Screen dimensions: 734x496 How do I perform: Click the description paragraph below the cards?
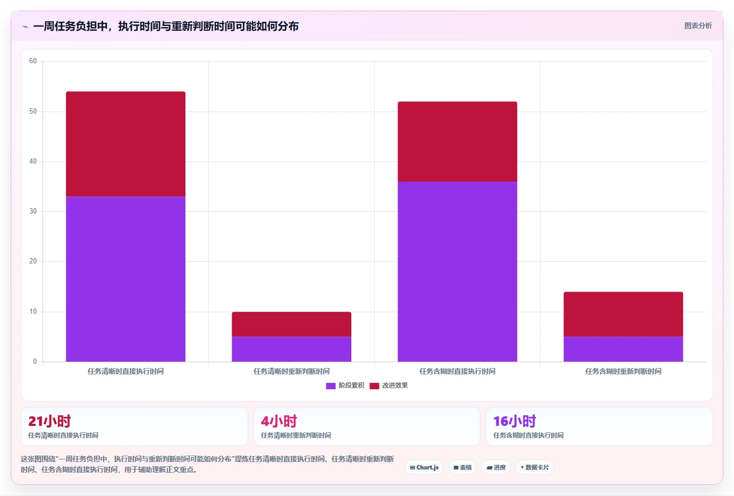pyautogui.click(x=207, y=464)
